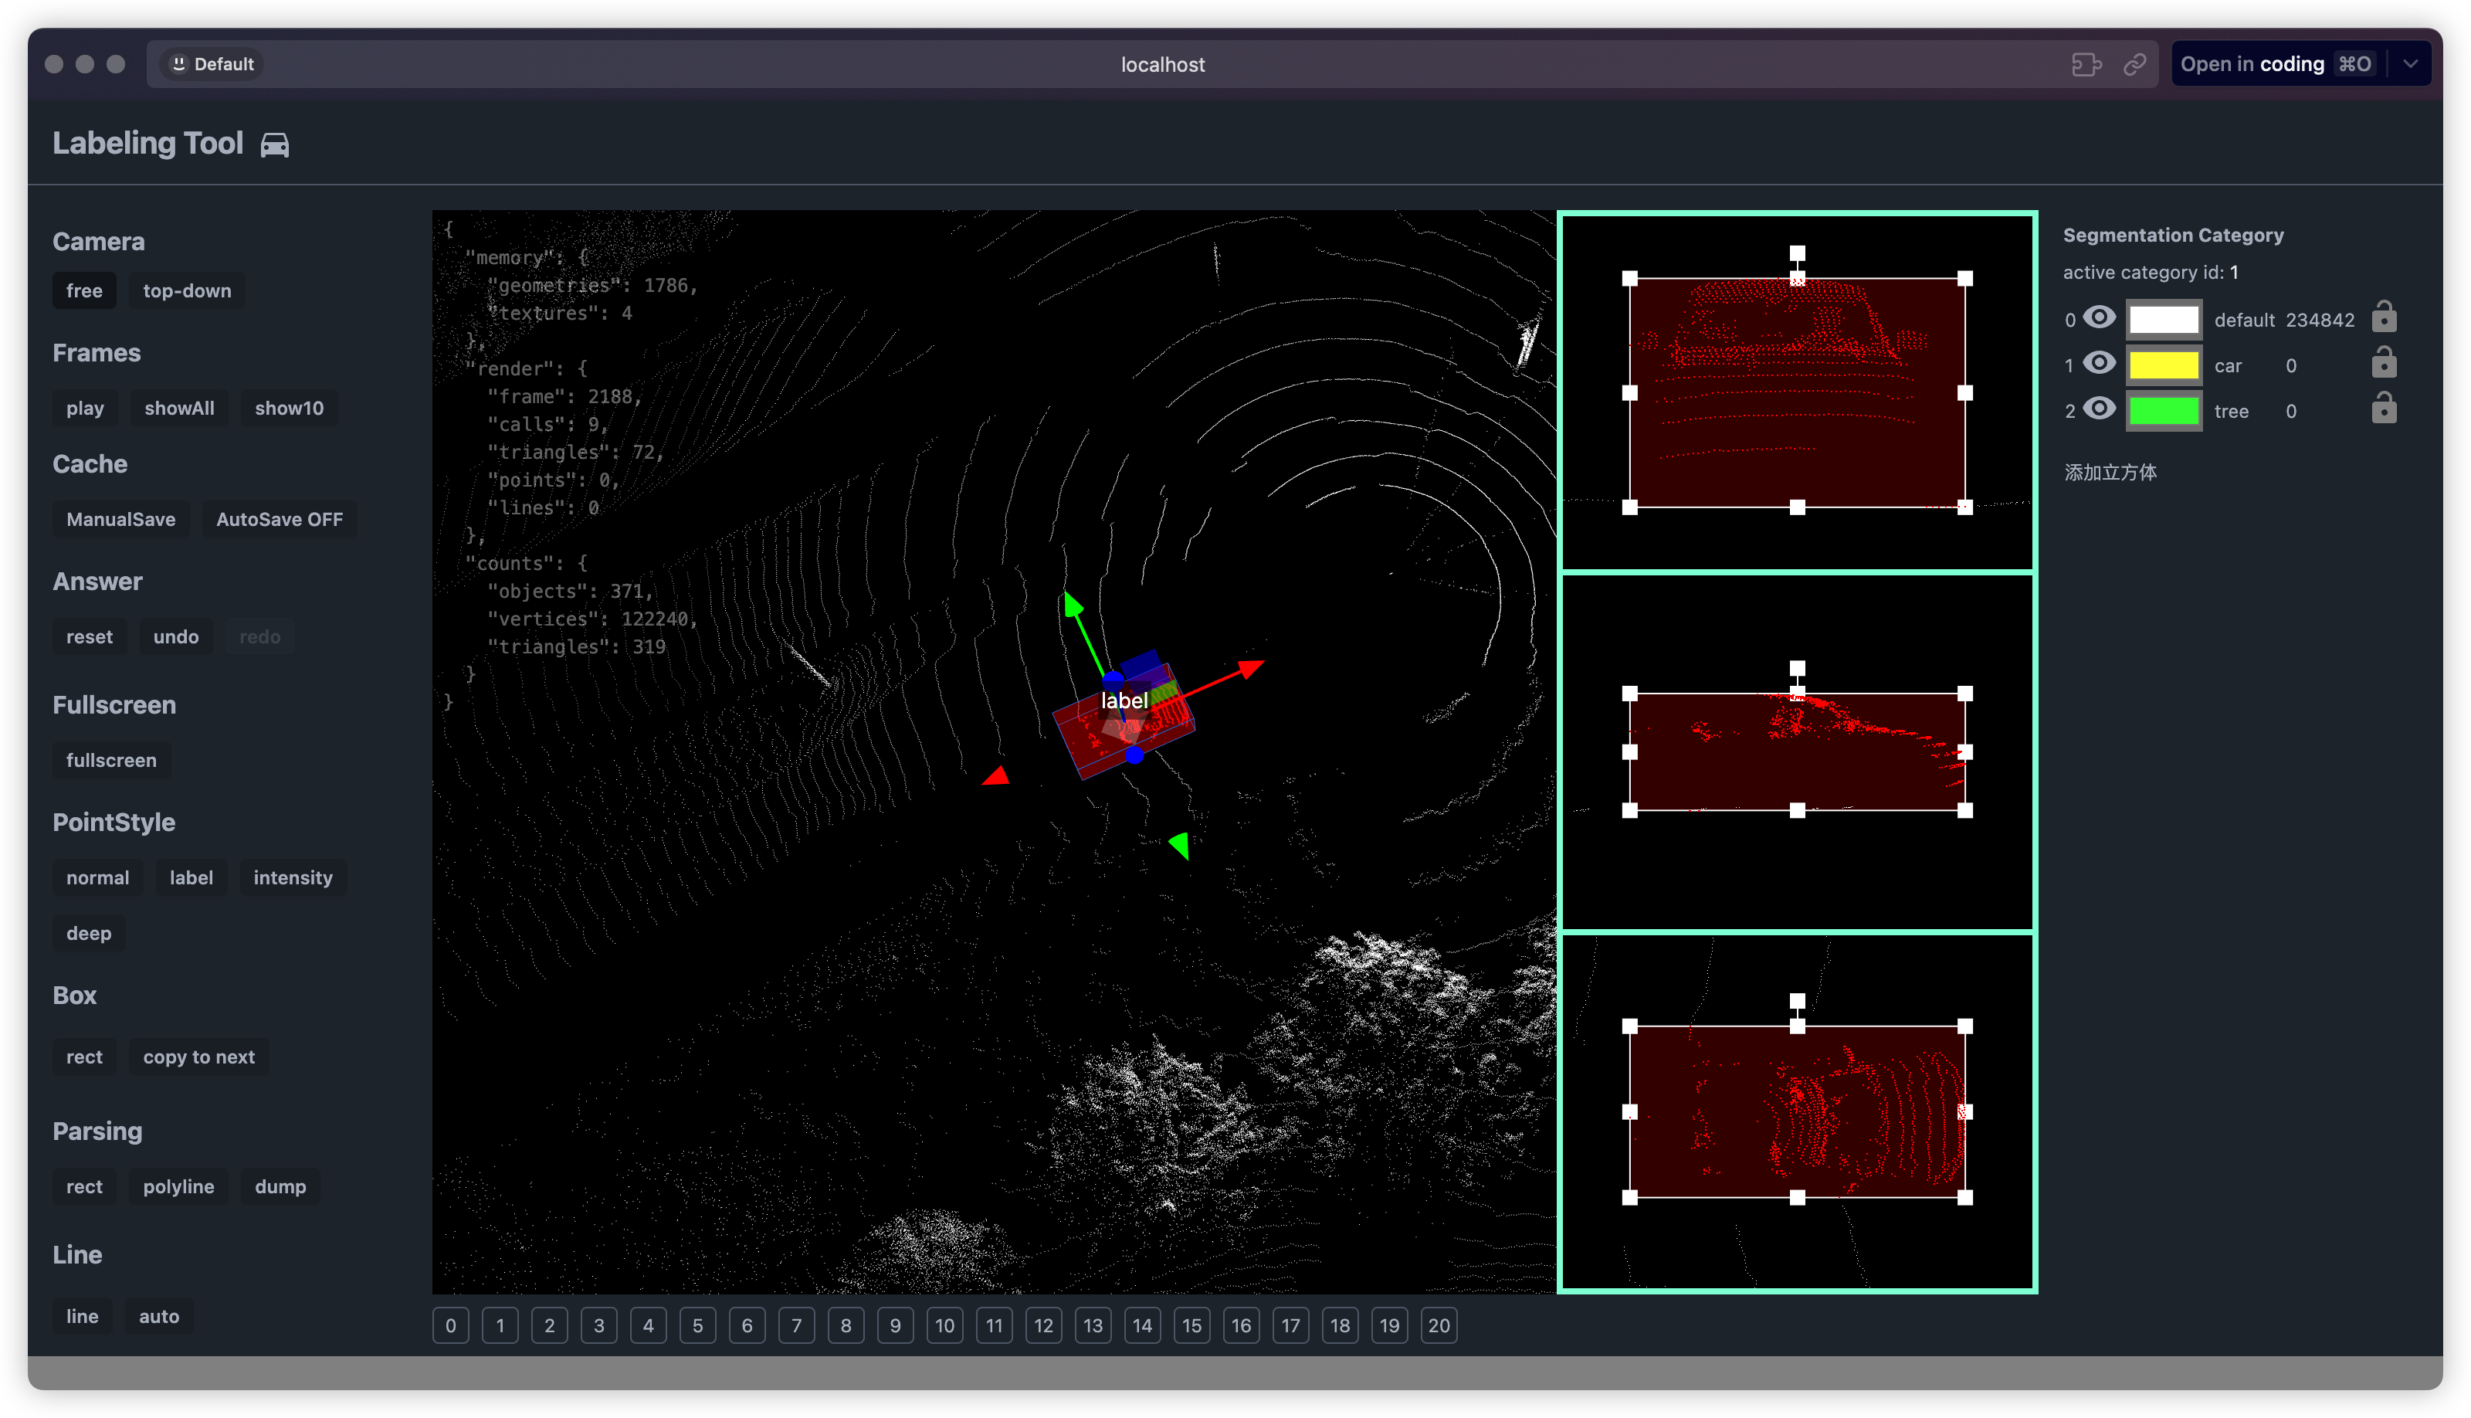2471x1418 pixels.
Task: Click show10 frames button
Action: tap(289, 408)
